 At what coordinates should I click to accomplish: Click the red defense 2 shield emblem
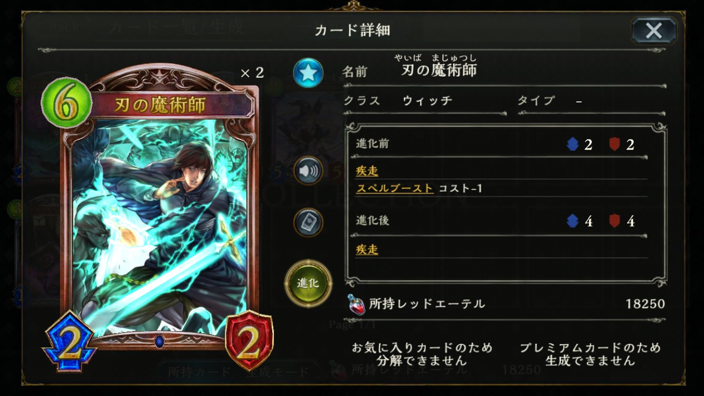(249, 340)
